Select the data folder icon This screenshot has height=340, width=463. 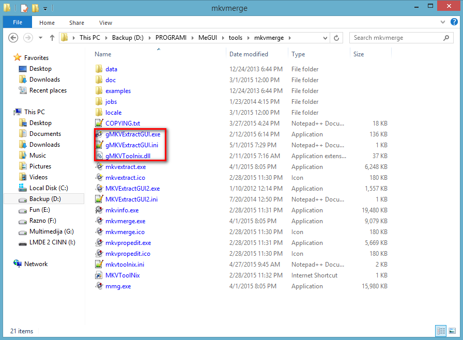pyautogui.click(x=99, y=69)
